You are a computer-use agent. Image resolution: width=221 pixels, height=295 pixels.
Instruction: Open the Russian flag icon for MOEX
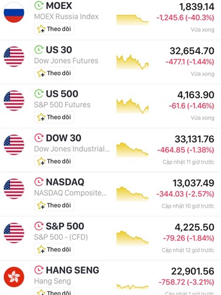(14, 13)
